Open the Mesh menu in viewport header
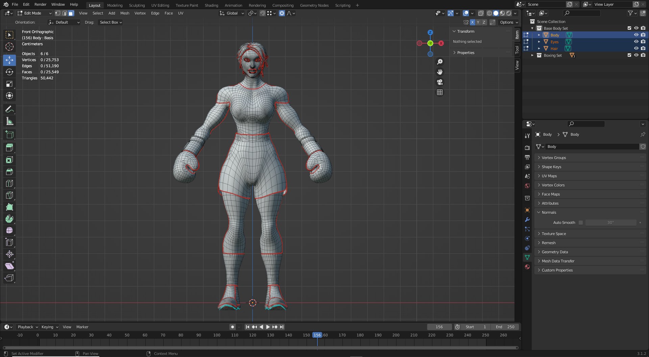 125,13
